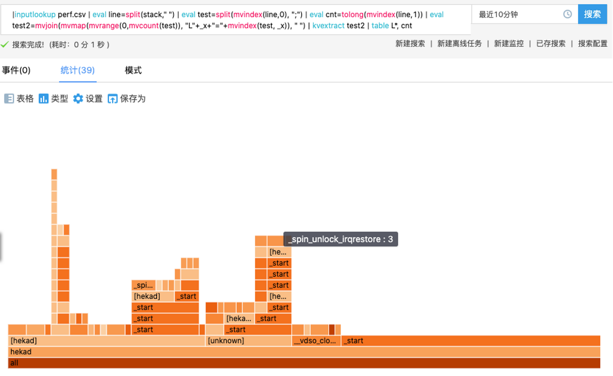Screen dimensions: 613x376
Task: Click the green search-complete checkmark icon
Action: point(5,45)
